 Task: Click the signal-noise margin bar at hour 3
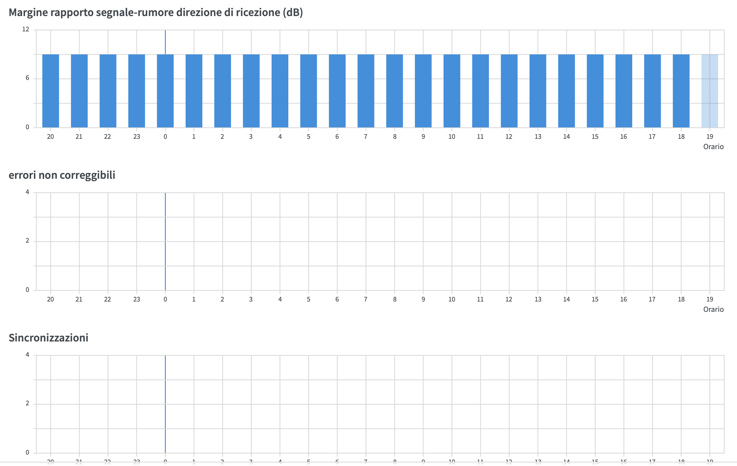[251, 91]
